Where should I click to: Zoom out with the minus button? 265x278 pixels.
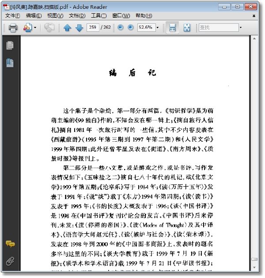(121, 27)
